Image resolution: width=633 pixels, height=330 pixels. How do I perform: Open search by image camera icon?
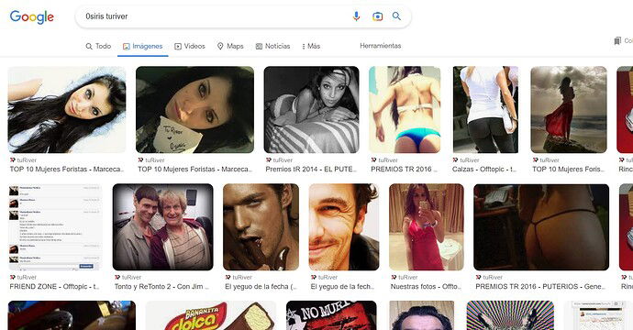377,16
